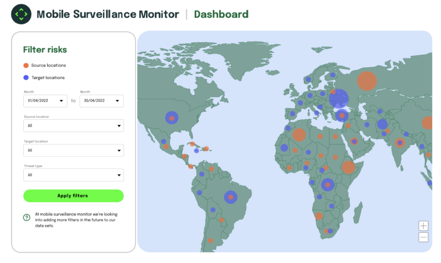Select the blue target marker over Brazil
This screenshot has height=263, width=441.
(231, 197)
